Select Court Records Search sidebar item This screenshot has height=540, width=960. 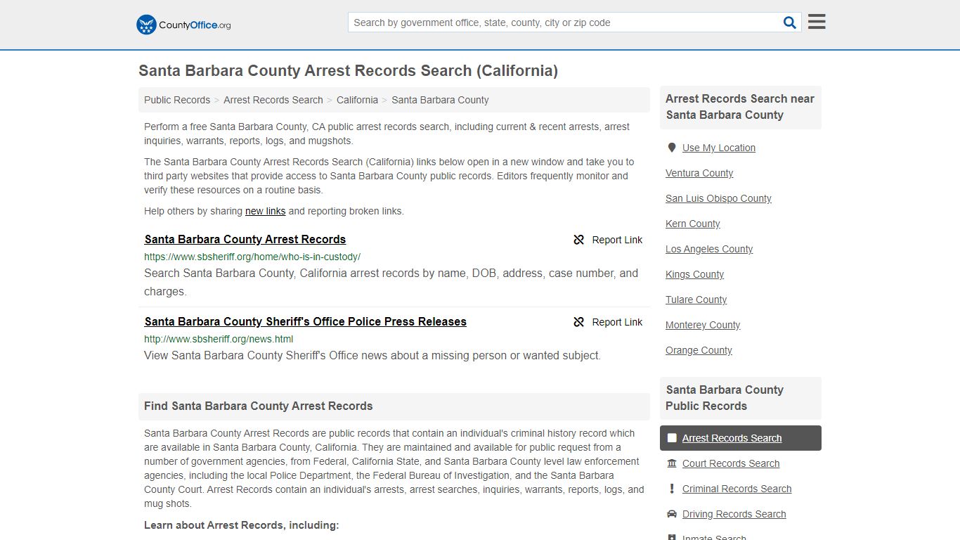coord(731,463)
